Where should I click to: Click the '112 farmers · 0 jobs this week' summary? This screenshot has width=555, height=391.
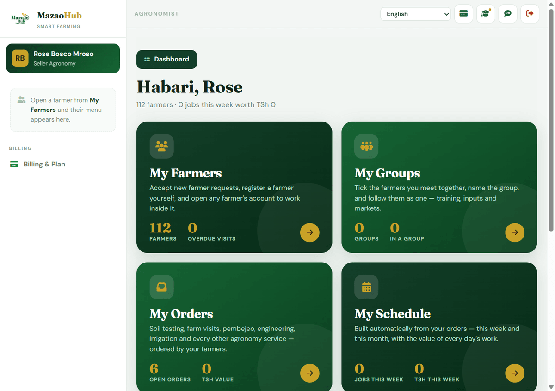[206, 105]
